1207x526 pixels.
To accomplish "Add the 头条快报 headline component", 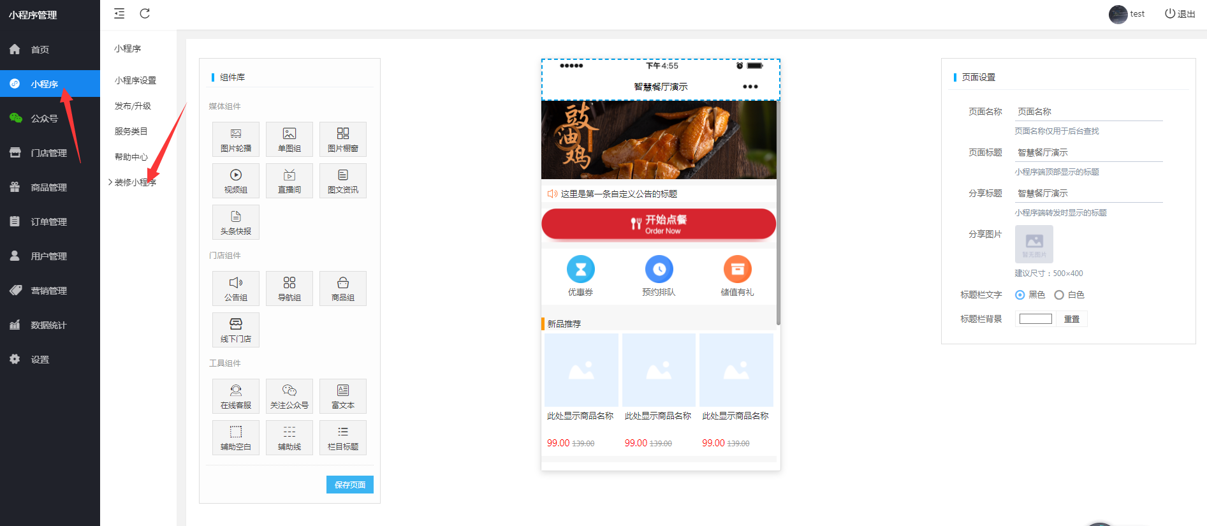I will pos(236,222).
